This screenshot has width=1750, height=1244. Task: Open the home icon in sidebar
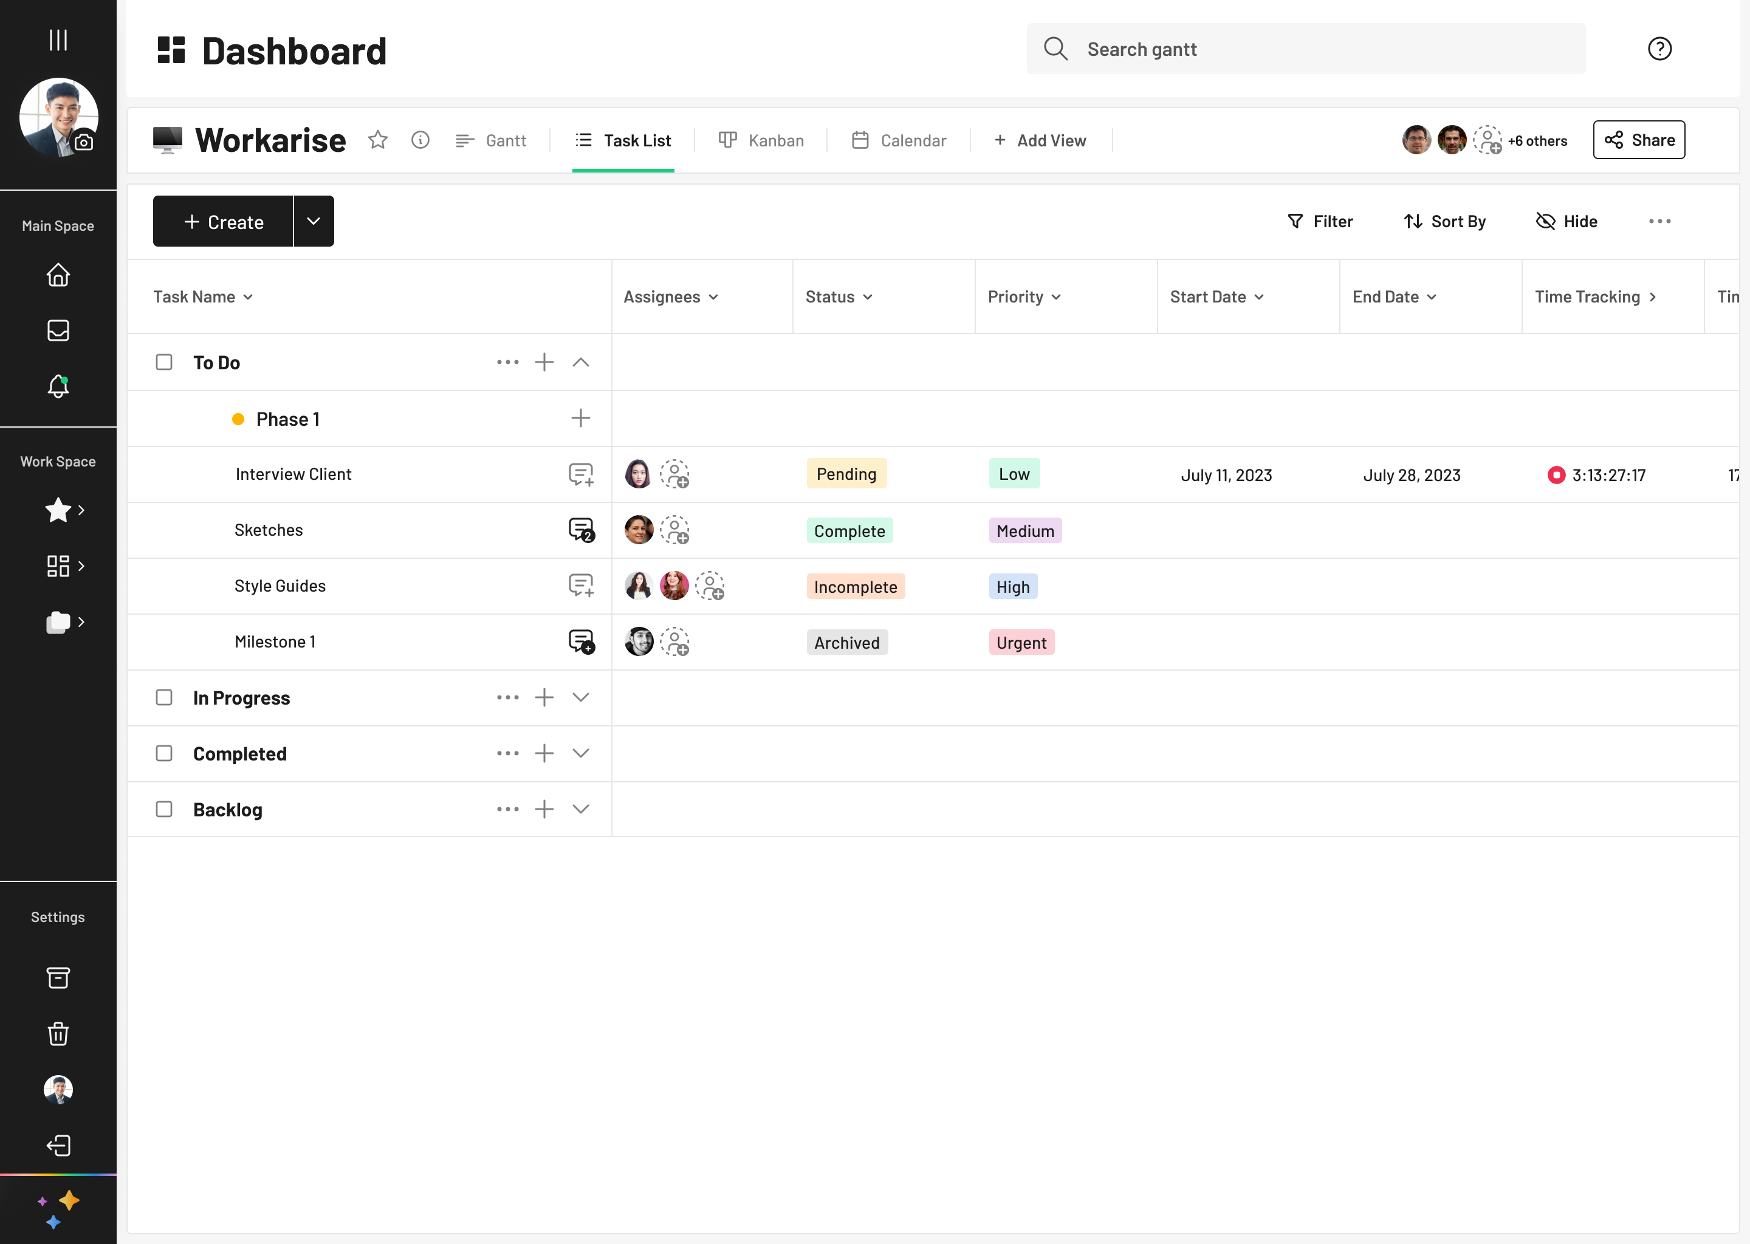point(58,275)
